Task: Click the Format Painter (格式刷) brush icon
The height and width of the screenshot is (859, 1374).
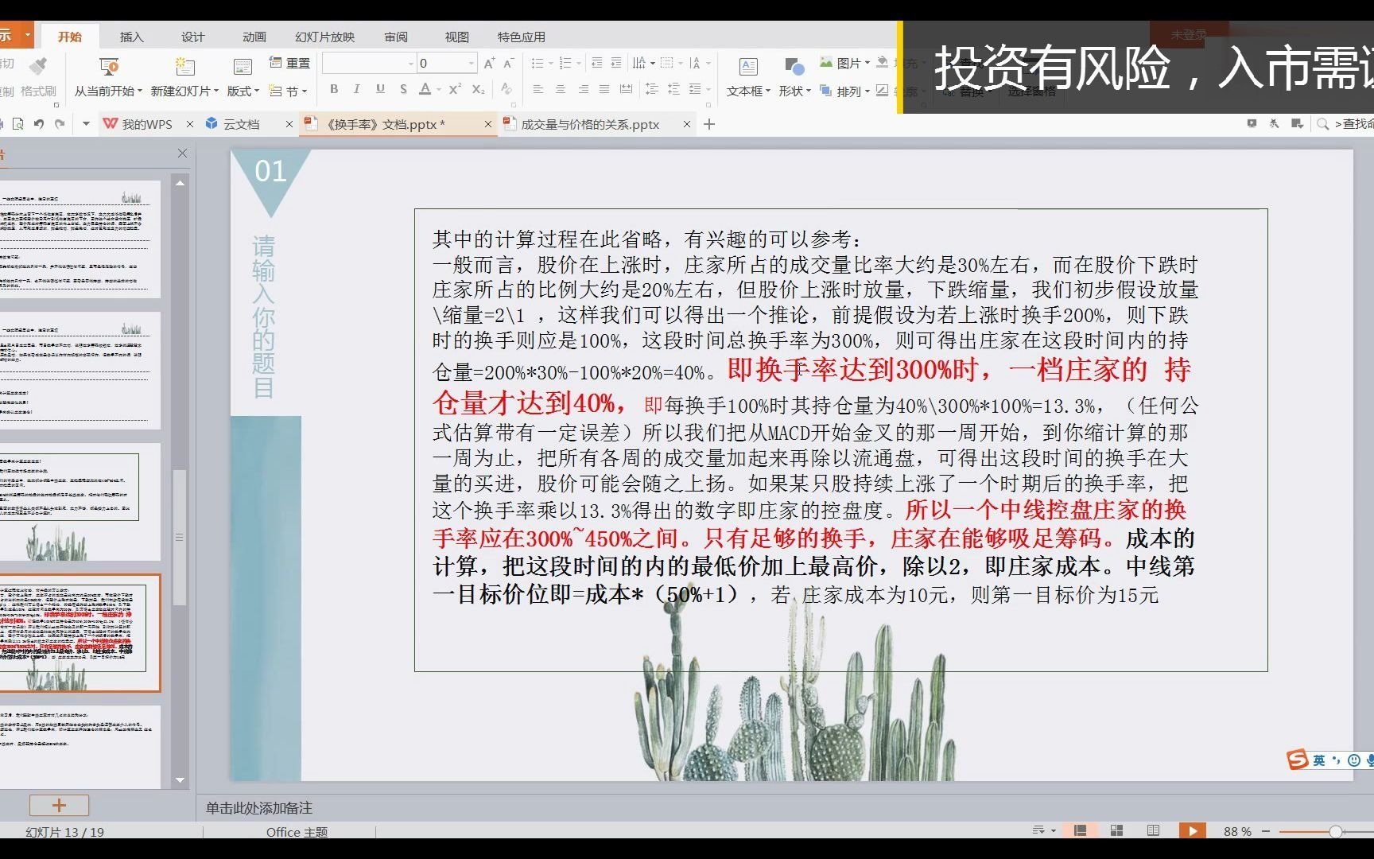Action: click(x=37, y=66)
